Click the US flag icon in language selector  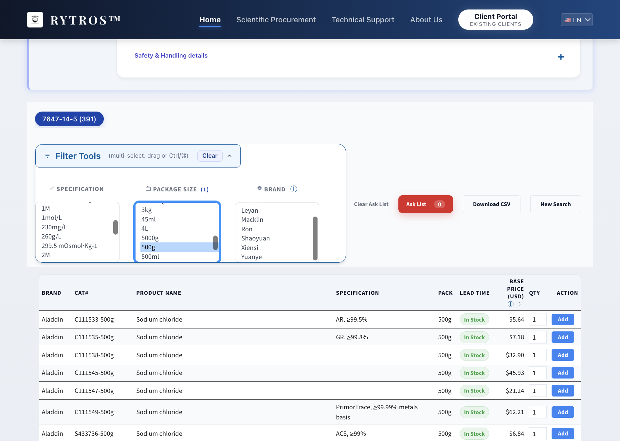point(568,20)
